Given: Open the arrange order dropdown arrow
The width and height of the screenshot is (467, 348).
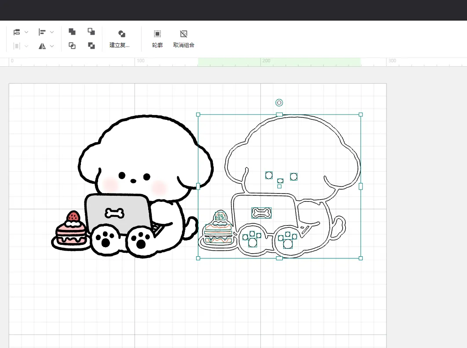Looking at the screenshot, I should coord(26,32).
